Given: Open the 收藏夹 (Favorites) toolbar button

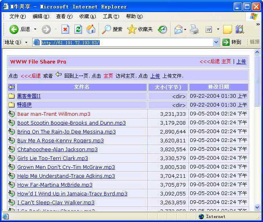Looking at the screenshot, I should pyautogui.click(x=140, y=29).
